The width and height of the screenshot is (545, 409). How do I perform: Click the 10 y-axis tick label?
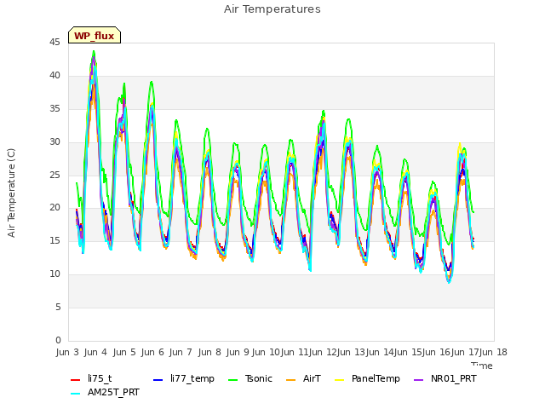tap(54, 274)
